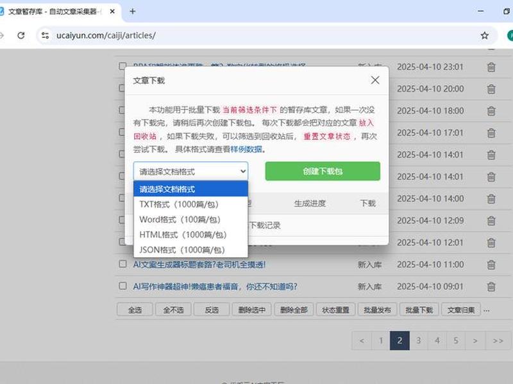This screenshot has width=513, height=384.
Task: Delete the article dated 2025-04-10 23:01
Action: click(491, 67)
